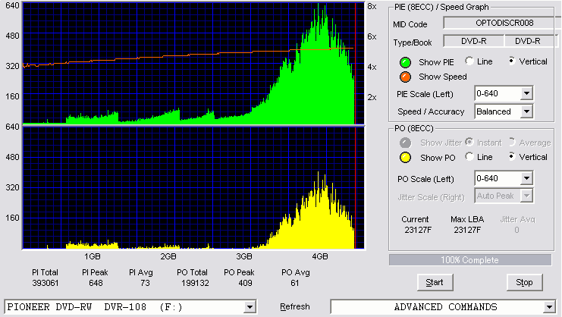Click the Type/Book label
Image resolution: width=562 pixels, height=317 pixels.
[x=413, y=42]
